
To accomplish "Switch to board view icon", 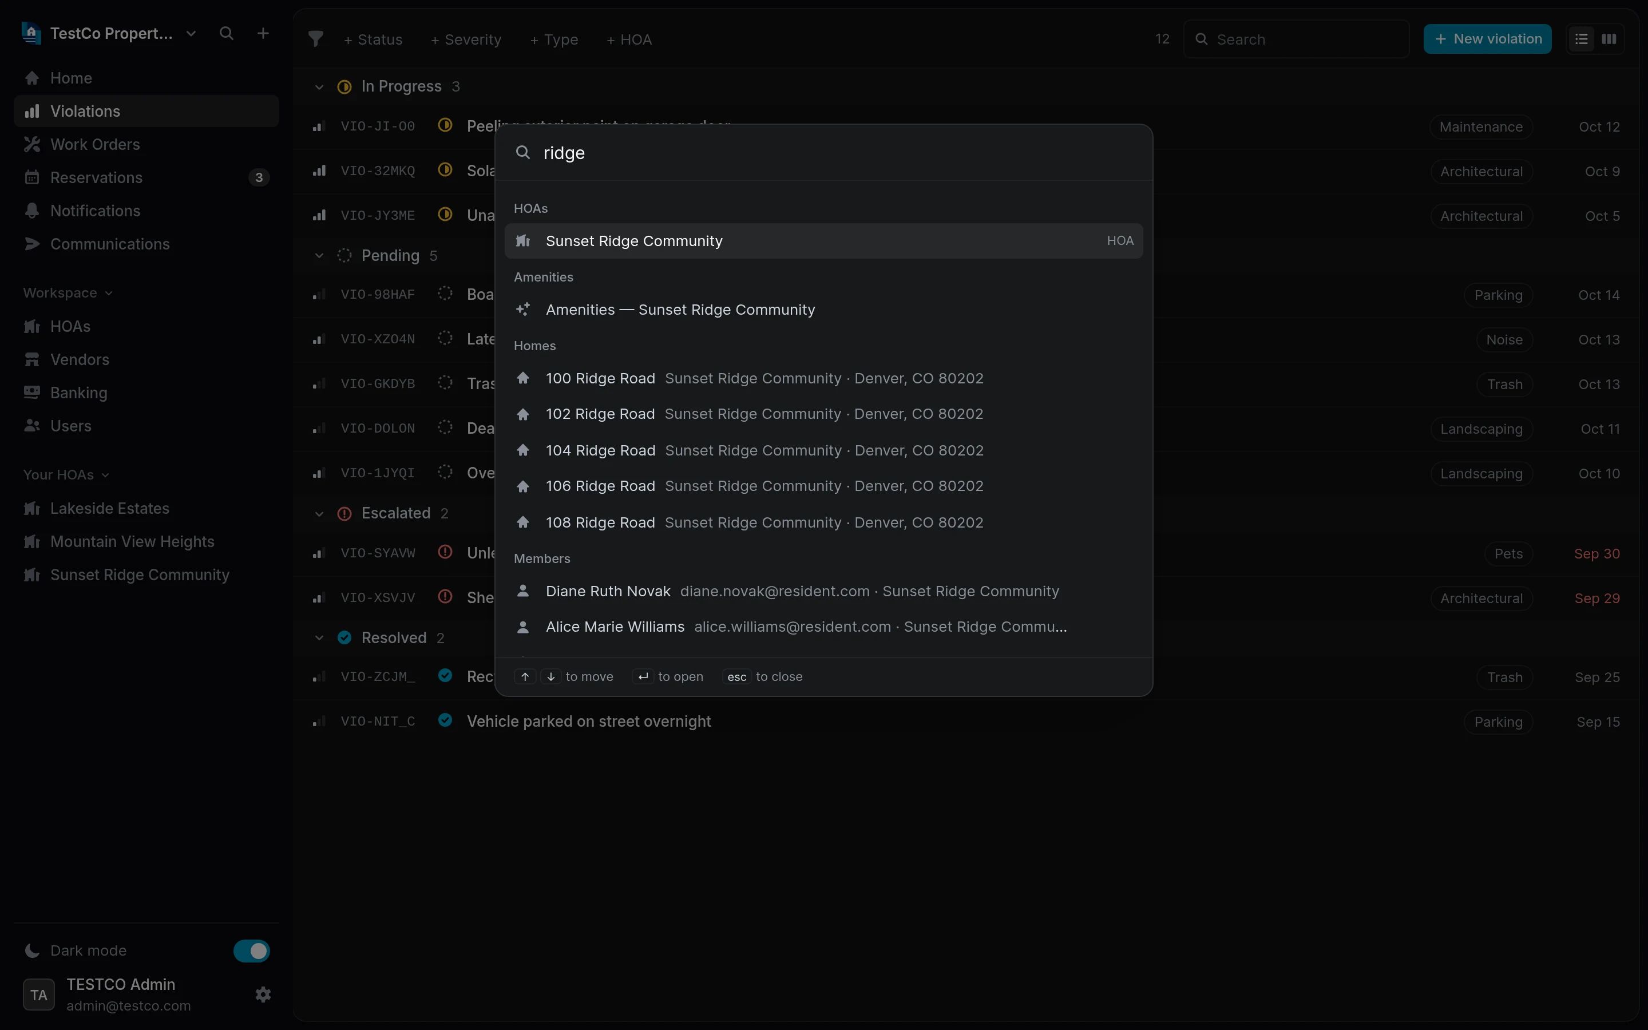I will (1609, 39).
